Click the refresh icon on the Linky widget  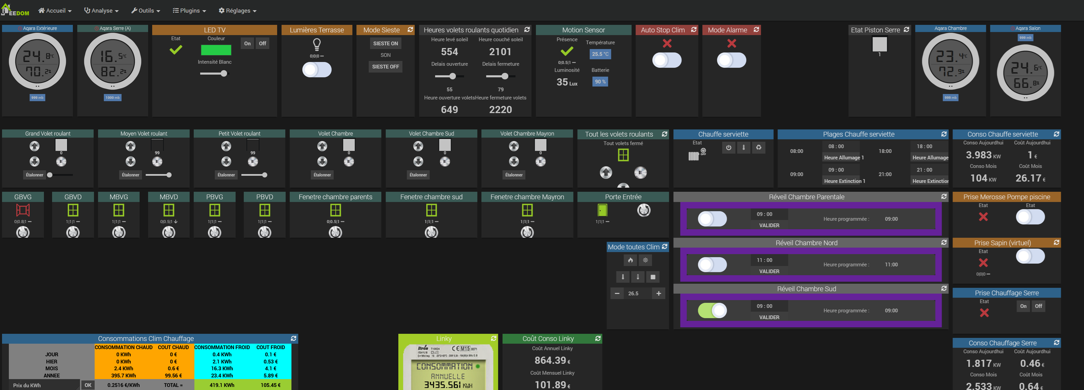point(493,339)
